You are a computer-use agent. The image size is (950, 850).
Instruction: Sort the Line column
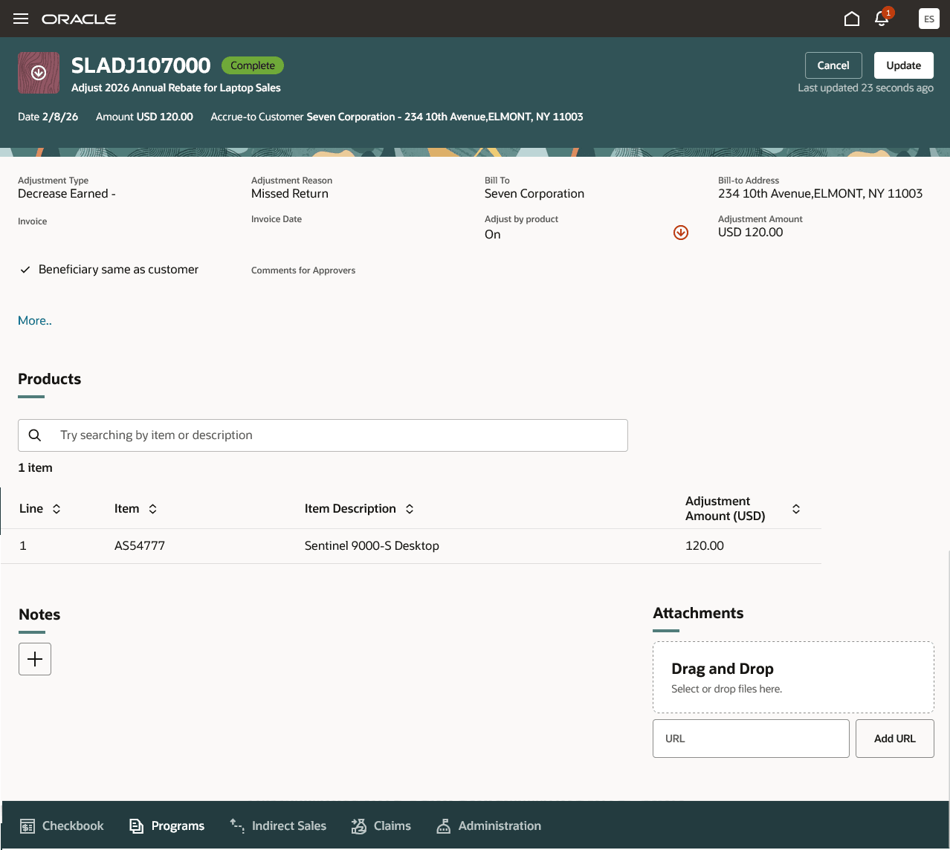tap(56, 509)
